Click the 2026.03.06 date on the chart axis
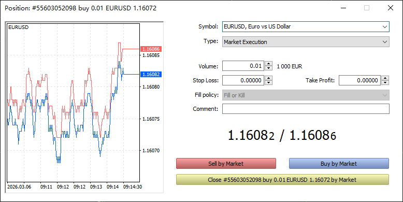Image resolution: width=403 pixels, height=202 pixels. point(19,187)
